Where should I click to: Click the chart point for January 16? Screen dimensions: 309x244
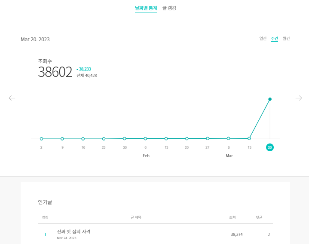[x=83, y=139]
